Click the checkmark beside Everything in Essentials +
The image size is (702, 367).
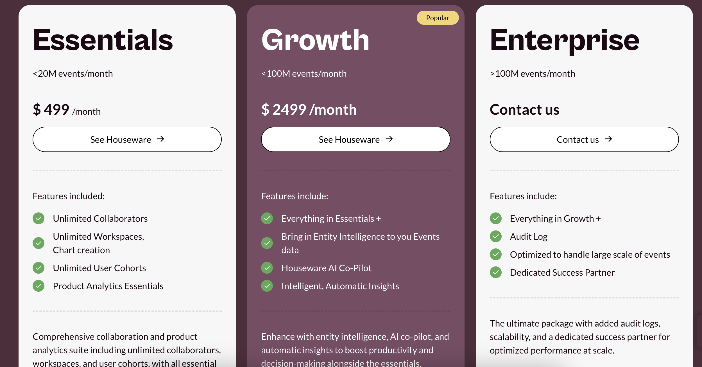267,218
